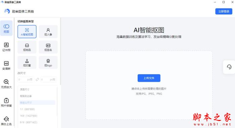Choose the 自定义尺寸 size option
Screen dimensions: 235x128
37,103
